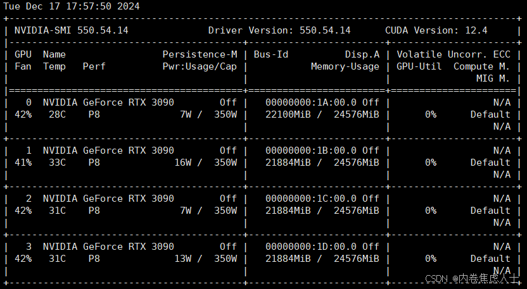This screenshot has height=289, width=527.
Task: Select GPU 2 index number 2
Action: (29, 199)
